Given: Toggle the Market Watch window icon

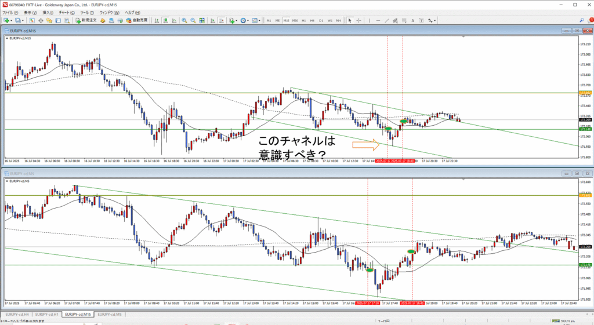Looking at the screenshot, I should click(x=32, y=20).
